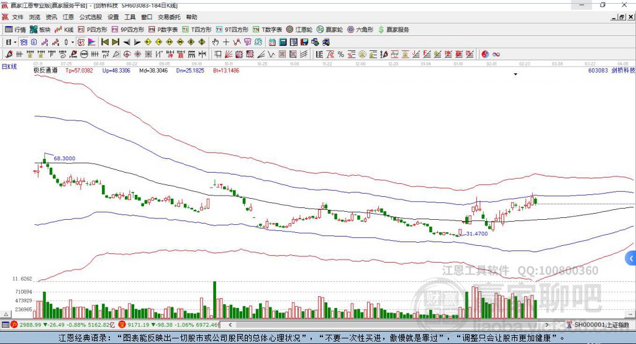Open the 公式选股 menu
Image resolution: width=636 pixels, height=344 pixels.
pos(91,17)
